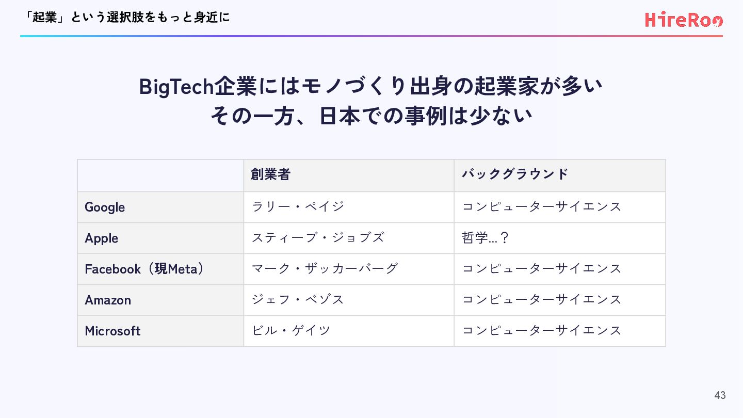Screen dimensions: 743x418
Task: Click the second title line その一方、日本での事例は少ない
Action: [x=371, y=116]
